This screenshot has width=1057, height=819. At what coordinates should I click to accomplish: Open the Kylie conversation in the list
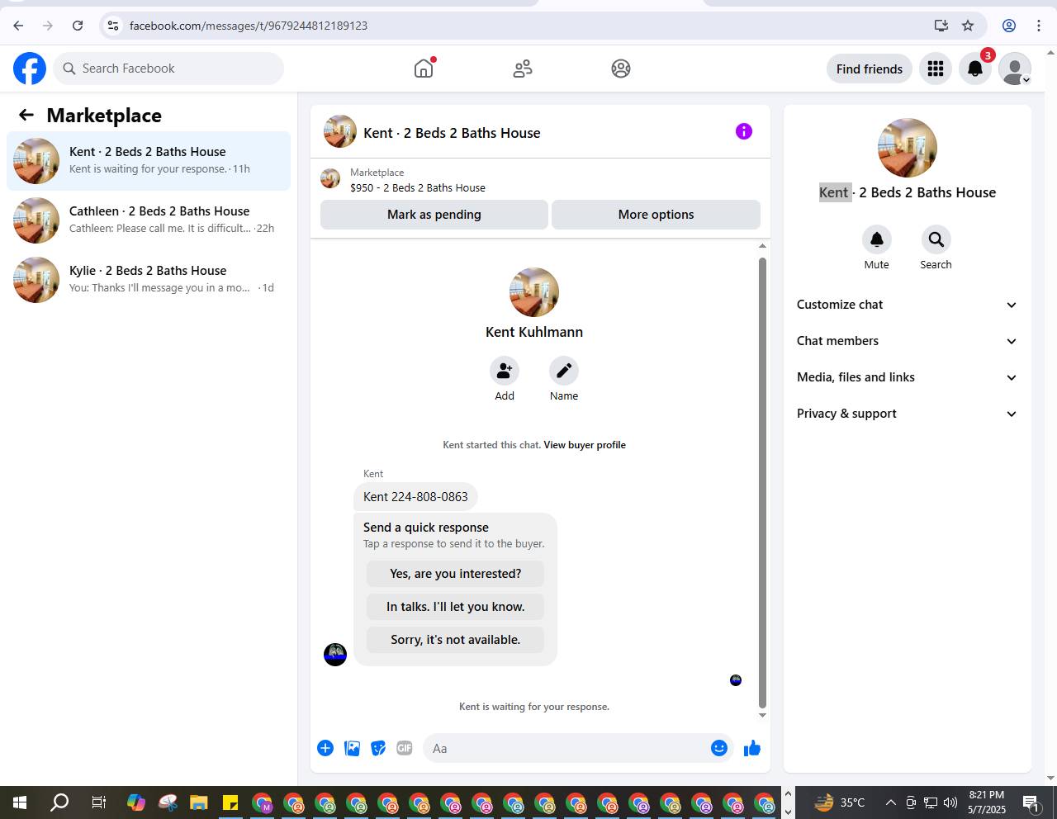pos(149,280)
